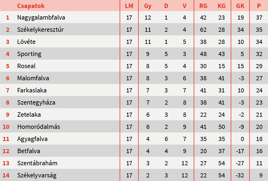Open the Nagygalambfalva team name
Image resolution: width=268 pixels, height=181 pixels.
pyautogui.click(x=41, y=18)
